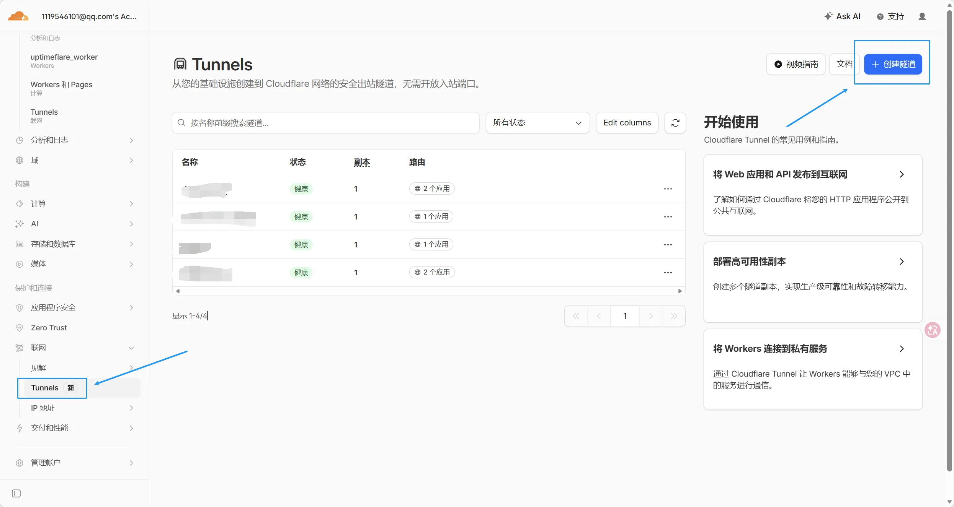Click the pink translate floating icon
This screenshot has height=507, width=954.
(933, 330)
